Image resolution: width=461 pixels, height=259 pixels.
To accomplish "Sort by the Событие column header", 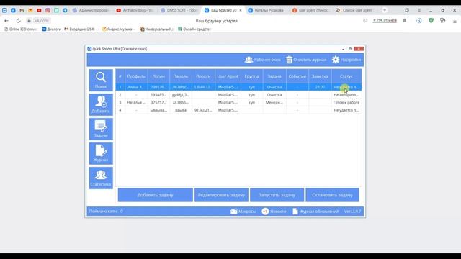I will coord(297,76).
